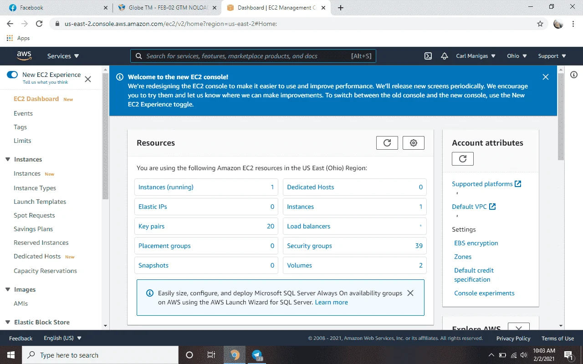Open the info panel icon at right edge
This screenshot has width=583, height=364.
coord(574,75)
